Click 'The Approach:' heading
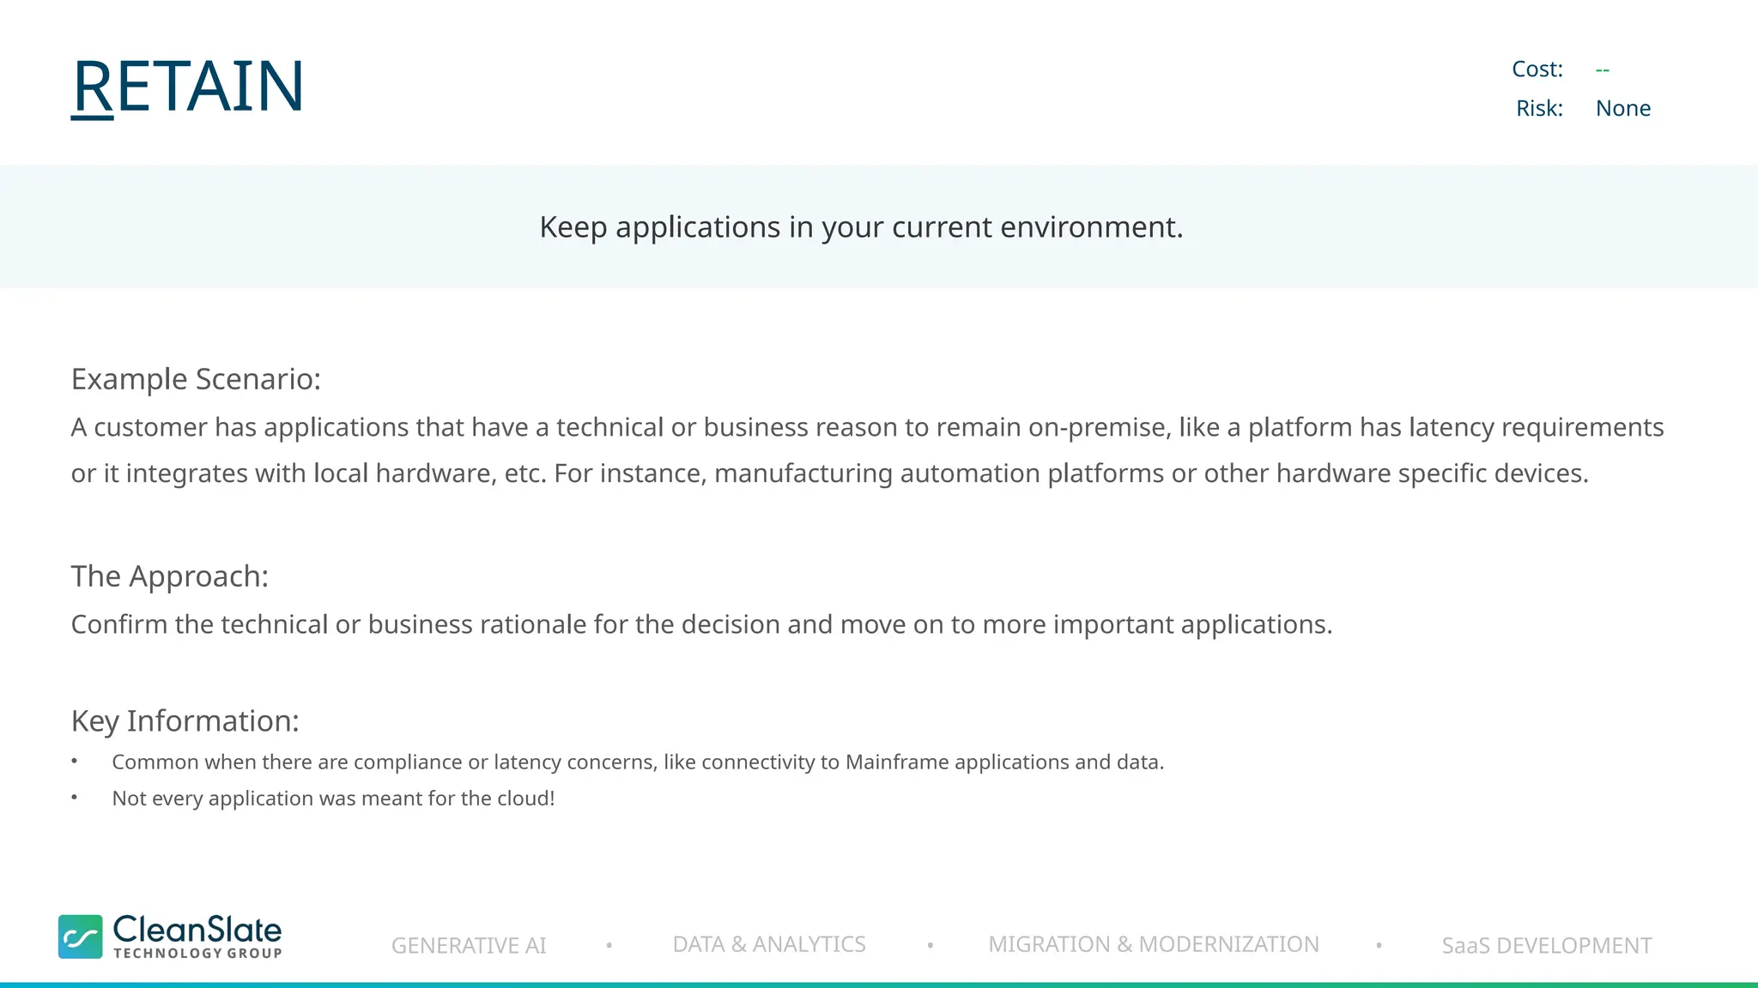The height and width of the screenshot is (988, 1758). [170, 576]
